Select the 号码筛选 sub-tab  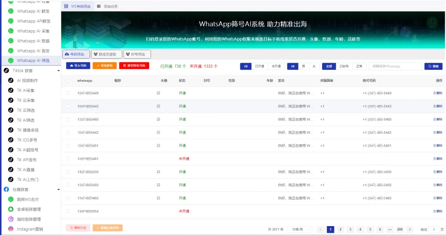tap(76, 54)
